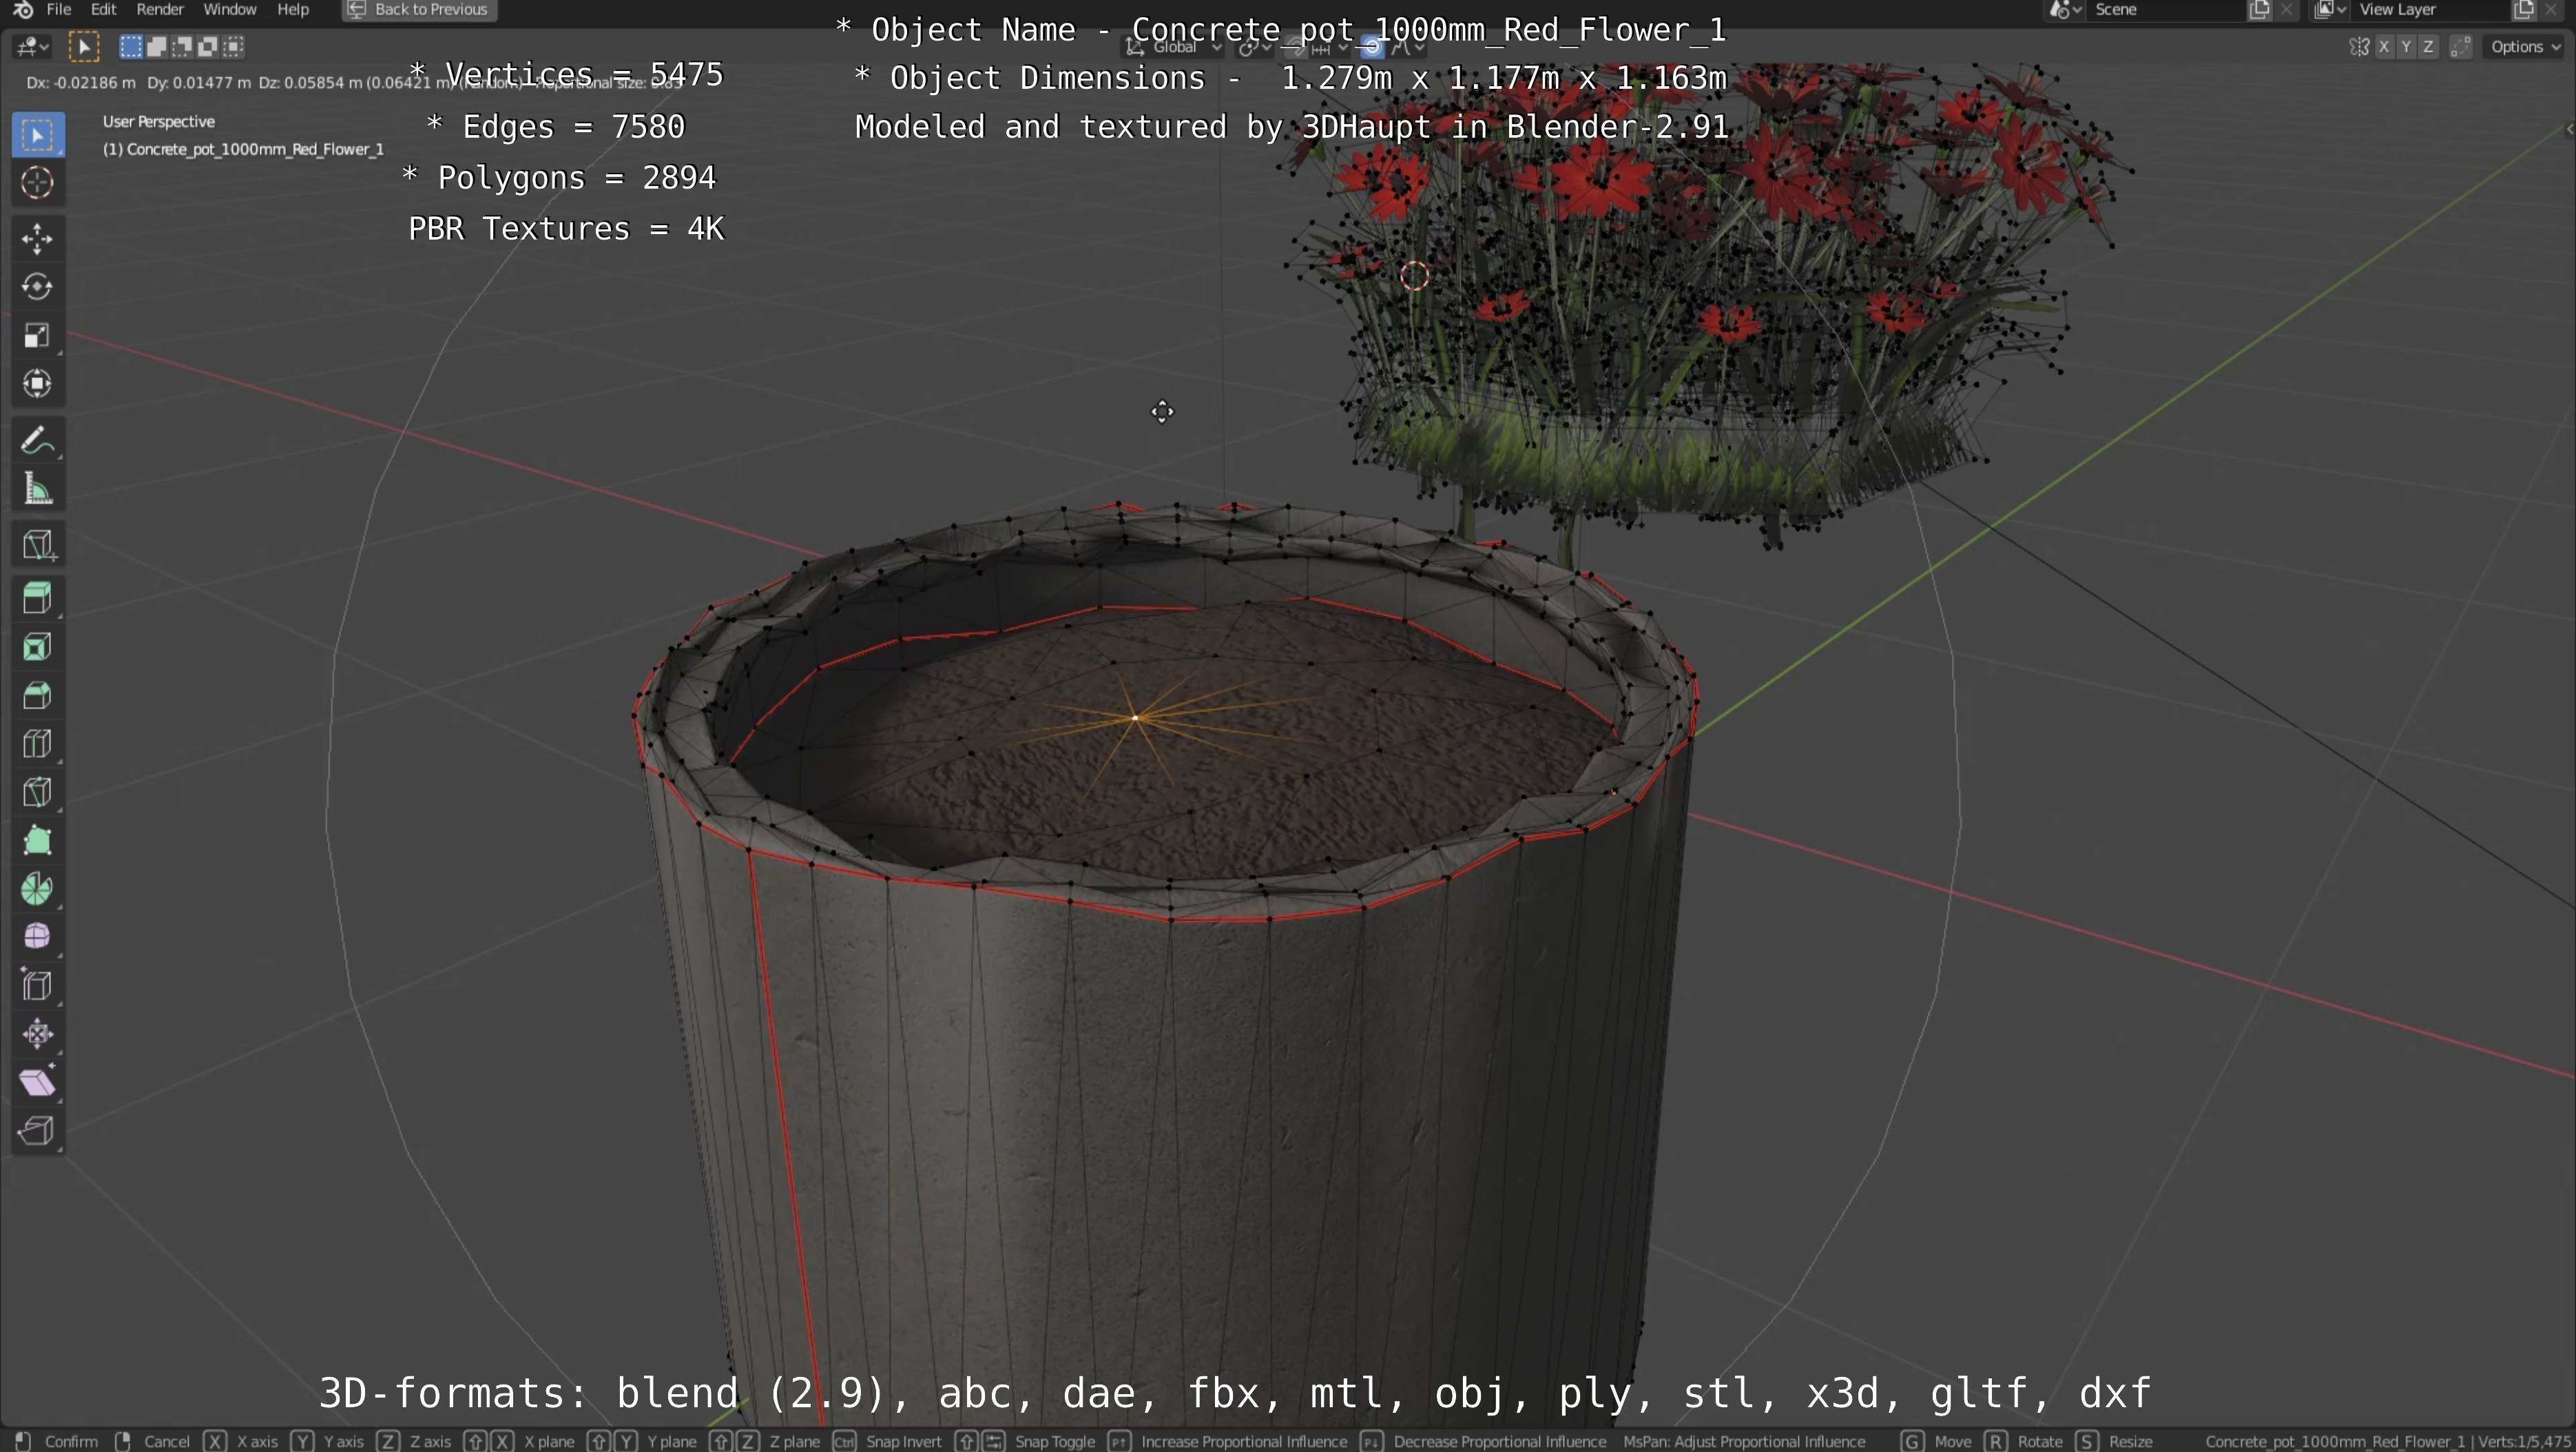Activate the Poly Build tool
The height and width of the screenshot is (1452, 2576).
[x=38, y=841]
